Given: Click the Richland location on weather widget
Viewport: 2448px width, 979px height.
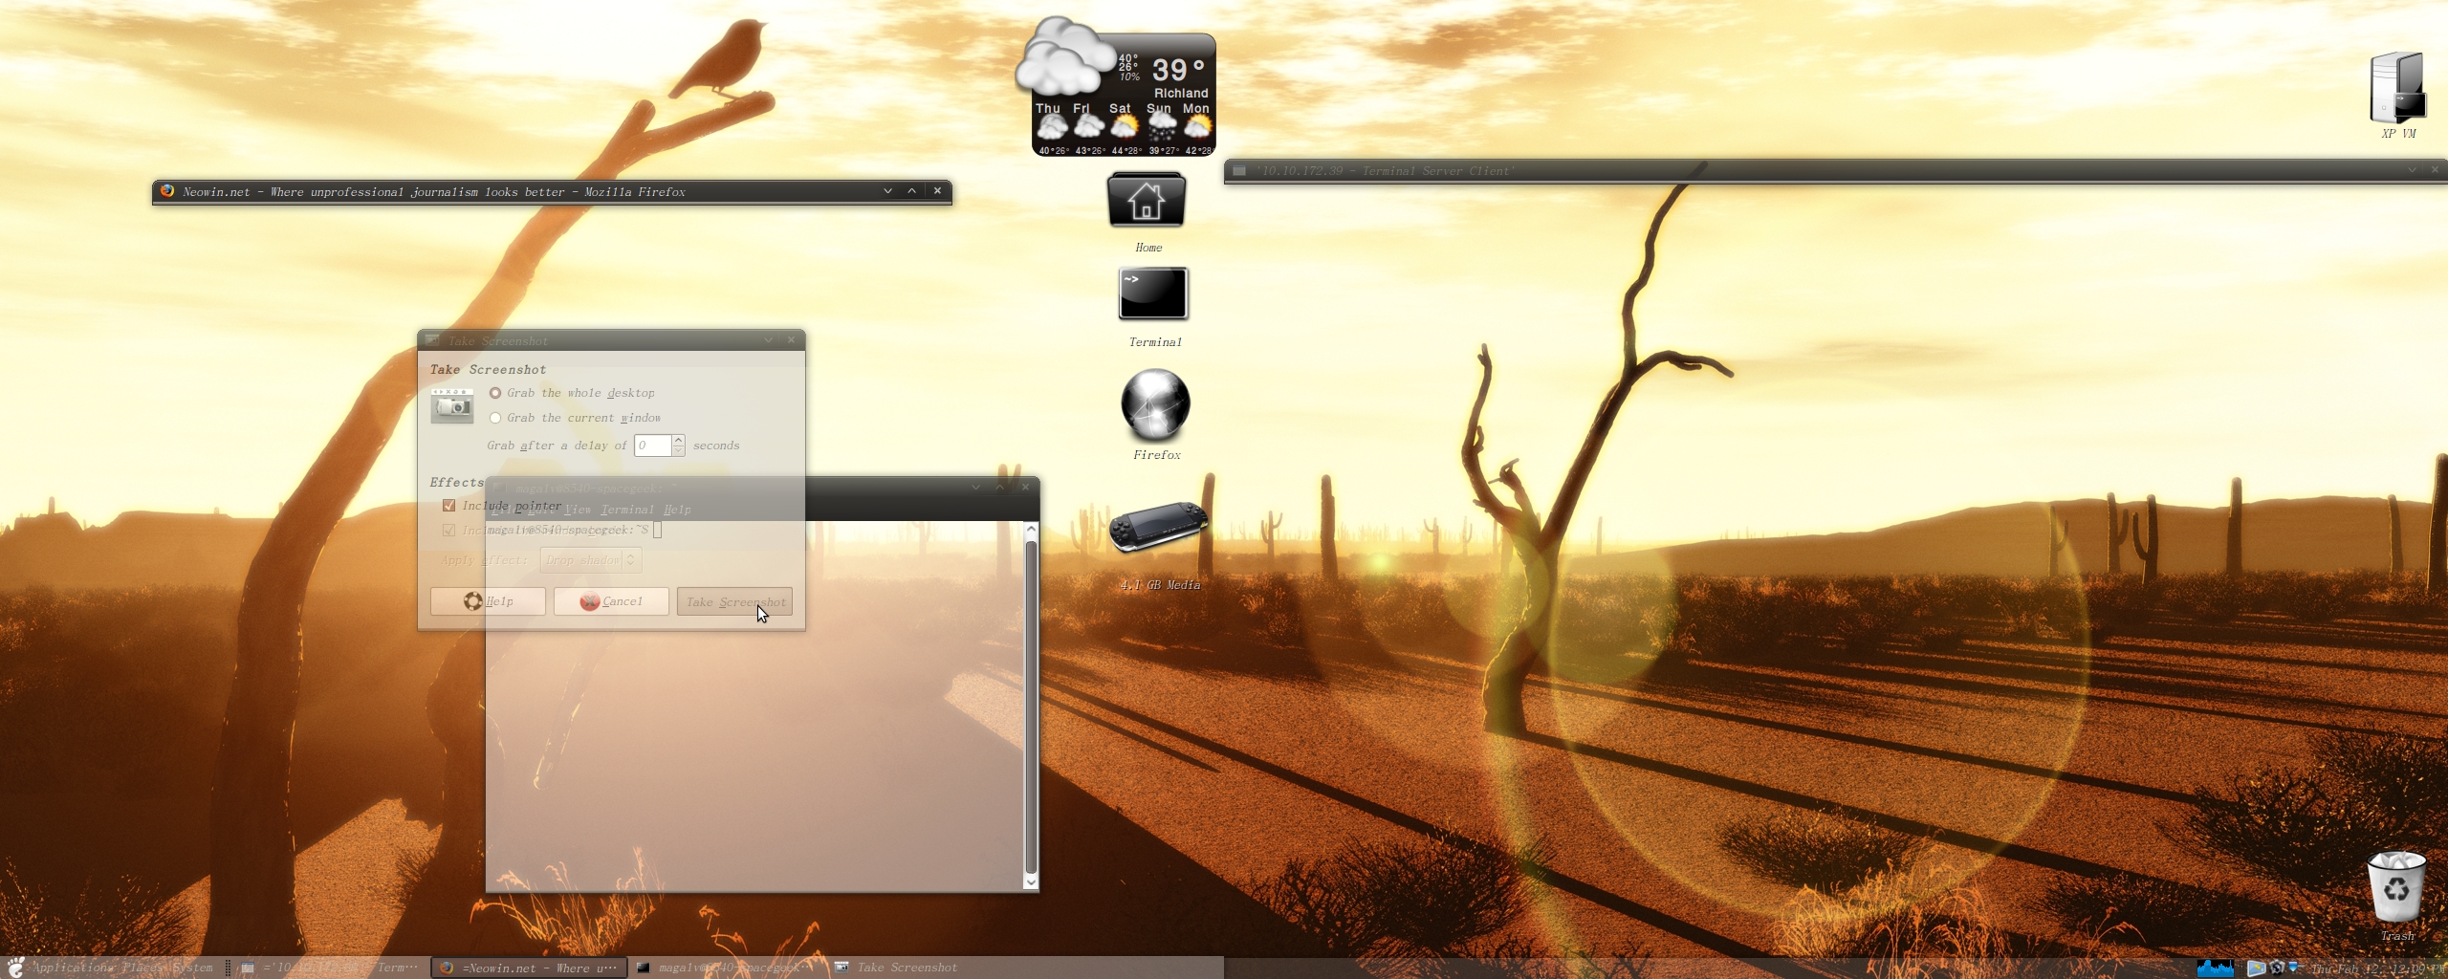Looking at the screenshot, I should [x=1181, y=93].
